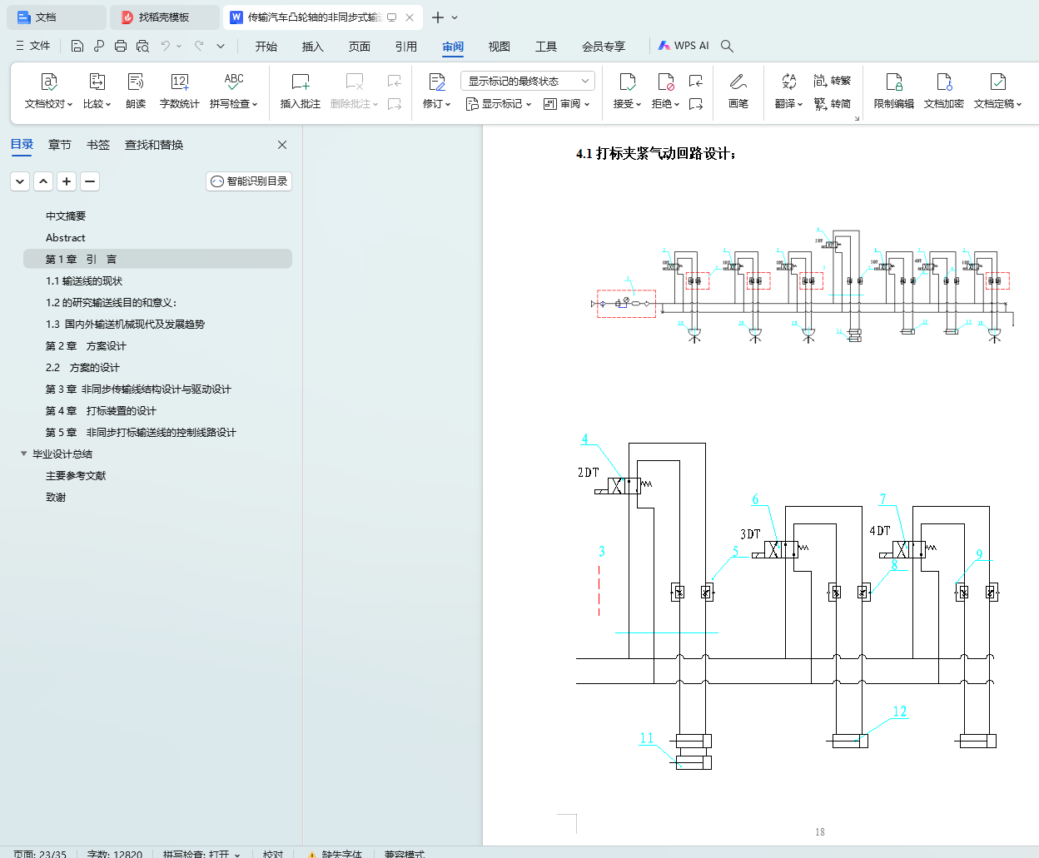
Task: Click the print icon in the quick toolbar
Action: [121, 46]
